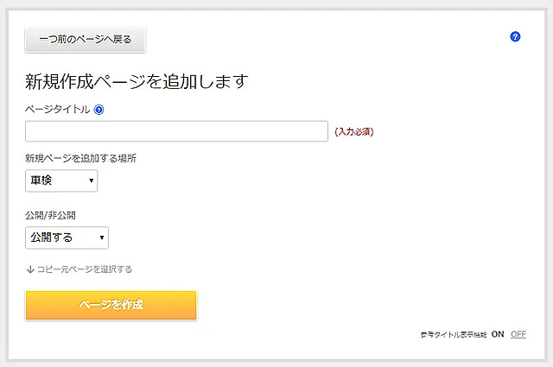This screenshot has width=553, height=367.
Task: Expand コピー元ページを選択する section
Action: pyautogui.click(x=84, y=269)
